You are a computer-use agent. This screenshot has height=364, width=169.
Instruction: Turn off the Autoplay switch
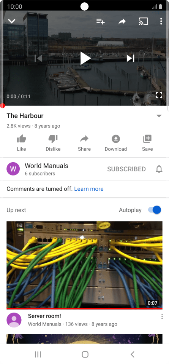pos(155,210)
